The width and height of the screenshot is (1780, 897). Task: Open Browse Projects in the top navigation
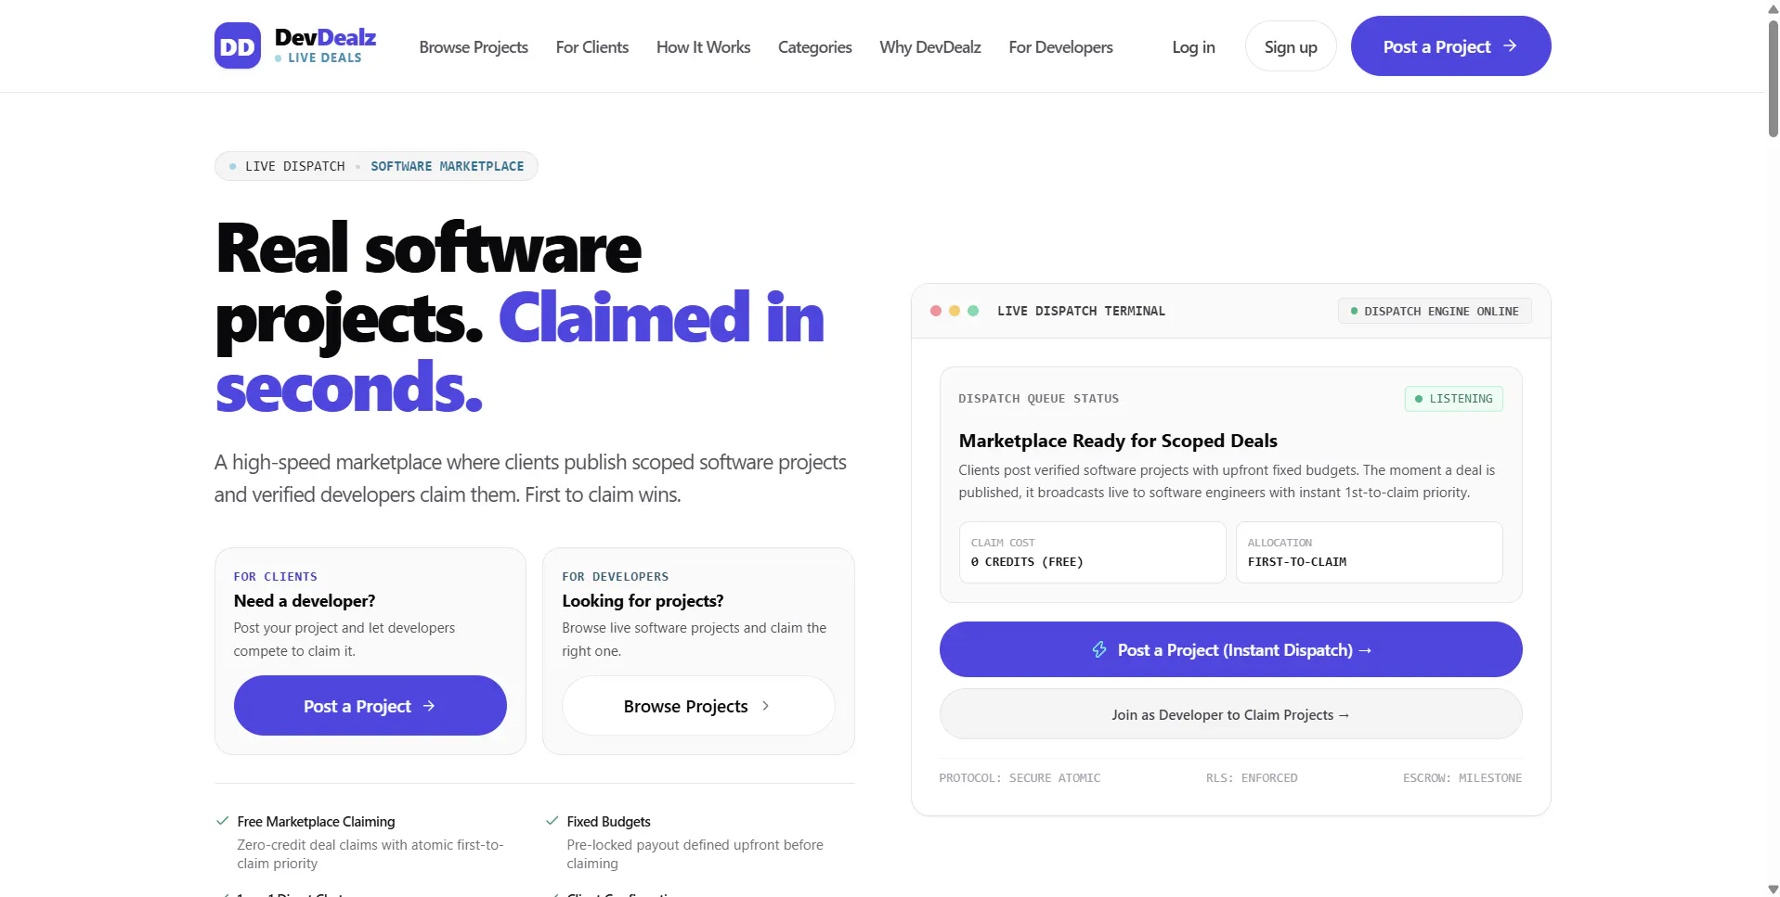474,47
